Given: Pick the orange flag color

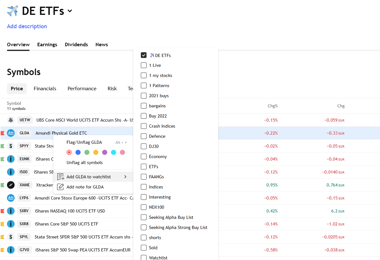Looking at the screenshot, I should 96,152.
